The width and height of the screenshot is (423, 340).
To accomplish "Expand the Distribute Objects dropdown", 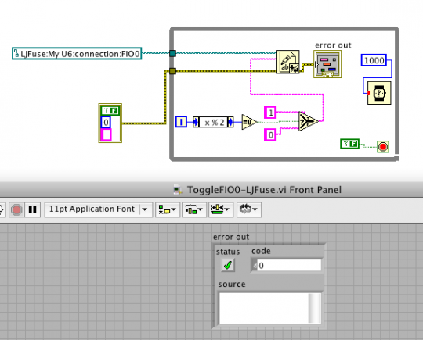I will pos(194,209).
